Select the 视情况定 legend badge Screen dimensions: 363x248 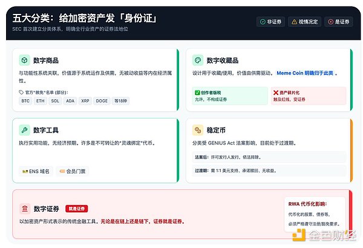[x=304, y=22]
